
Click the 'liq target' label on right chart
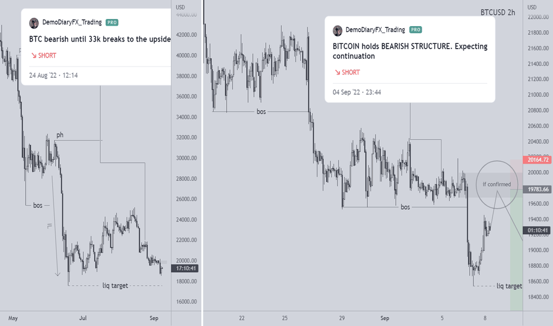click(509, 286)
